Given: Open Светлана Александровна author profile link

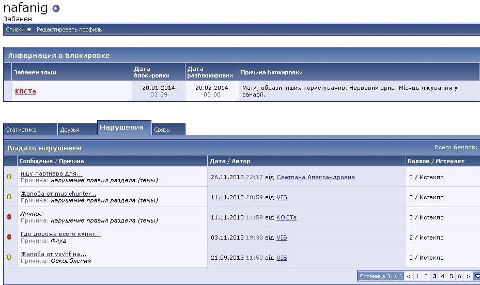Looking at the screenshot, I should point(315,177).
